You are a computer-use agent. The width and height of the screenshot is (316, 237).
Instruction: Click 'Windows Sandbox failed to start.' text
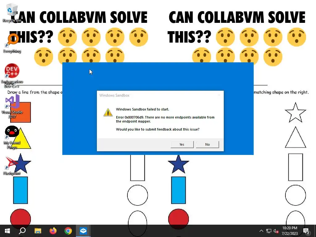(x=143, y=109)
